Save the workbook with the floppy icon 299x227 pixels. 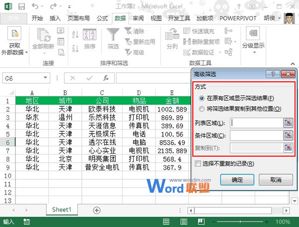tap(21, 6)
